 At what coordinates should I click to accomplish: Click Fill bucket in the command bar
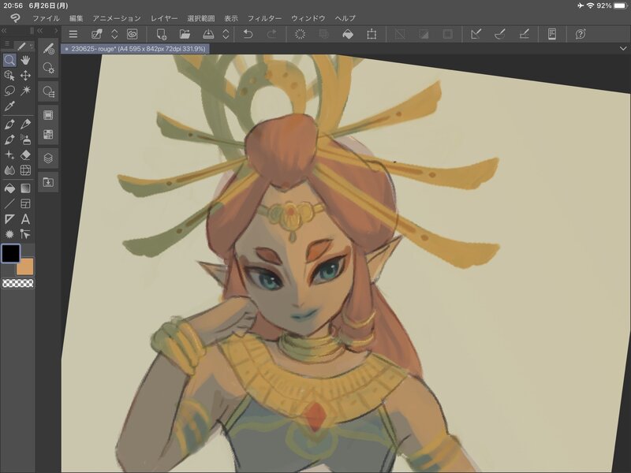348,34
